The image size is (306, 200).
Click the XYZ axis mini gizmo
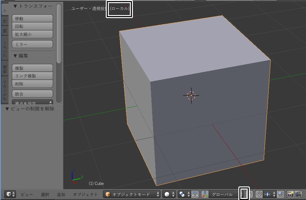pos(77,177)
